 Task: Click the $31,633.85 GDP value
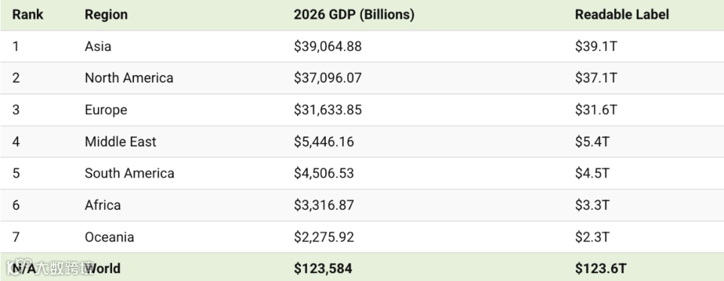(x=327, y=110)
